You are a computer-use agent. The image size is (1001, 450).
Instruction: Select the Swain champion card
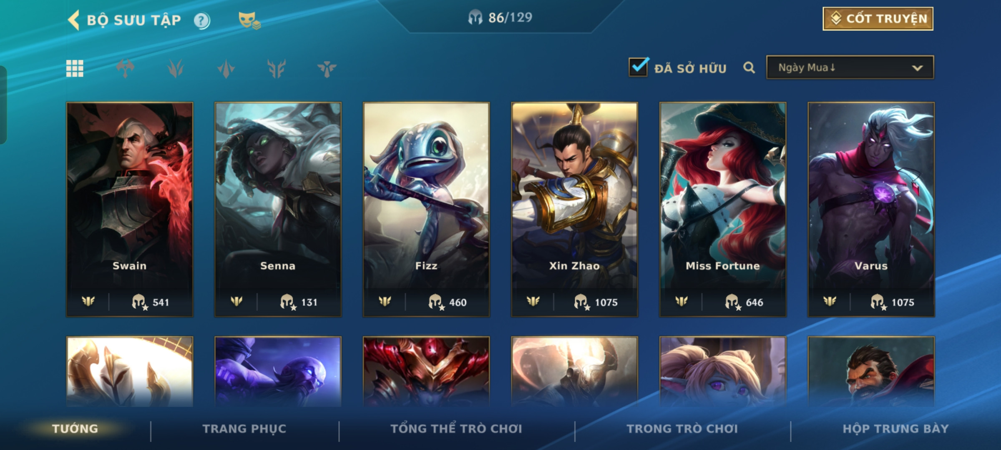[x=130, y=209]
